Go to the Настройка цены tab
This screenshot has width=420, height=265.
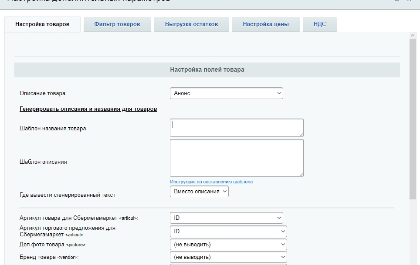[266, 24]
